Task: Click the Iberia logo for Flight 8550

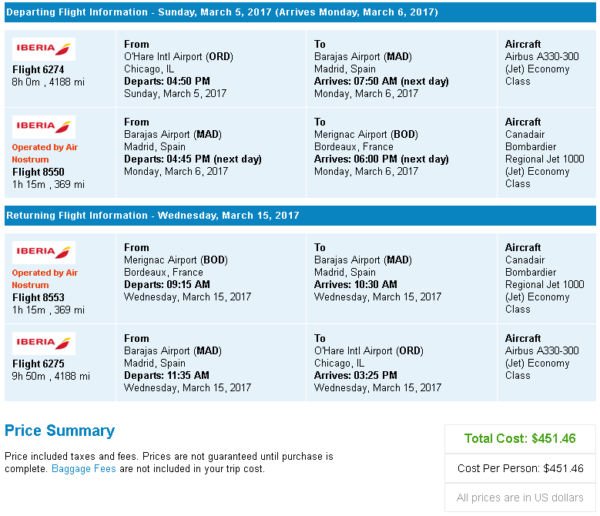Action: pos(44,126)
